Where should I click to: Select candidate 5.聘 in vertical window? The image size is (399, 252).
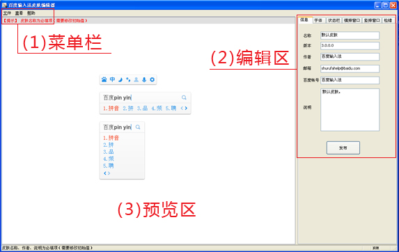[x=109, y=166]
